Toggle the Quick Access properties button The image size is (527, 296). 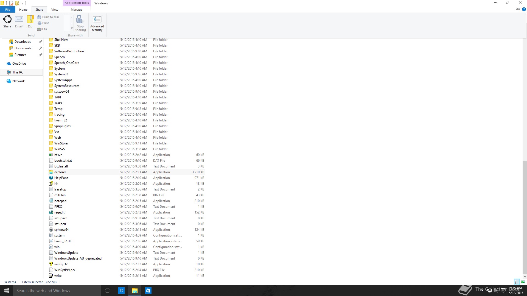[x=11, y=3]
